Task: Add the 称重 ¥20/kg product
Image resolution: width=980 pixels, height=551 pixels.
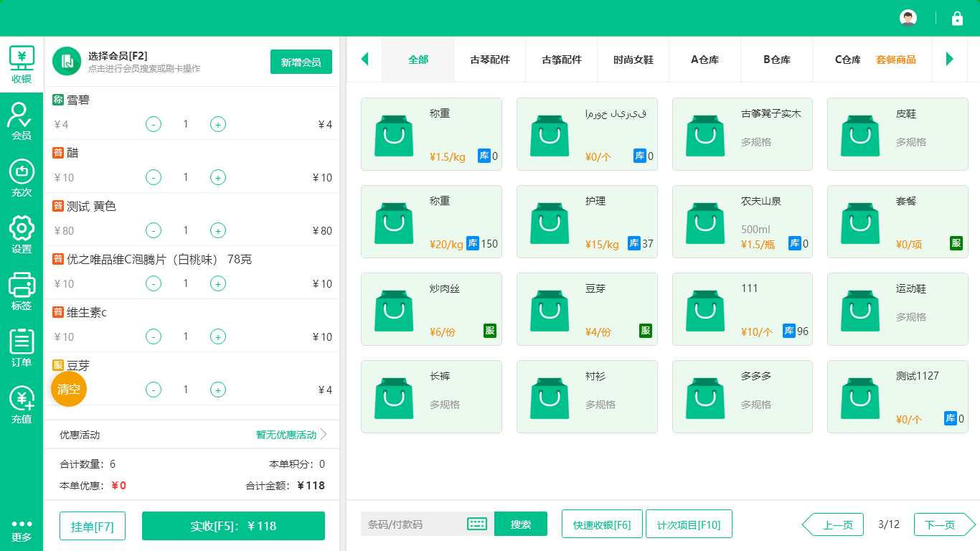Action: tap(431, 222)
